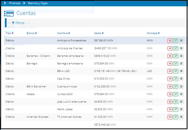Delete the TC American Expres account
The image size is (188, 130).
coord(170,117)
